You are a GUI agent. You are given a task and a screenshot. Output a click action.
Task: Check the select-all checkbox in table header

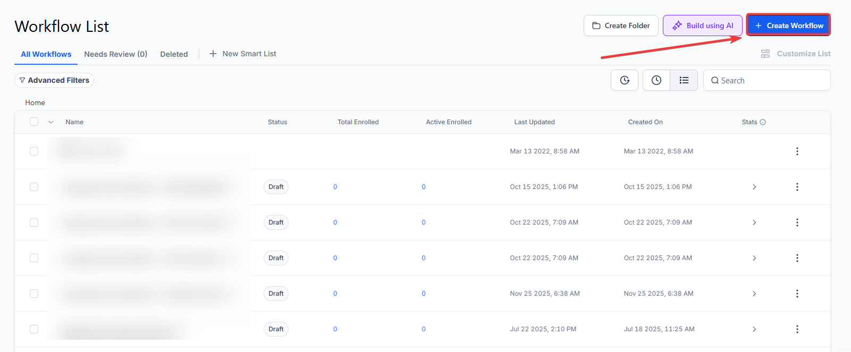point(34,122)
